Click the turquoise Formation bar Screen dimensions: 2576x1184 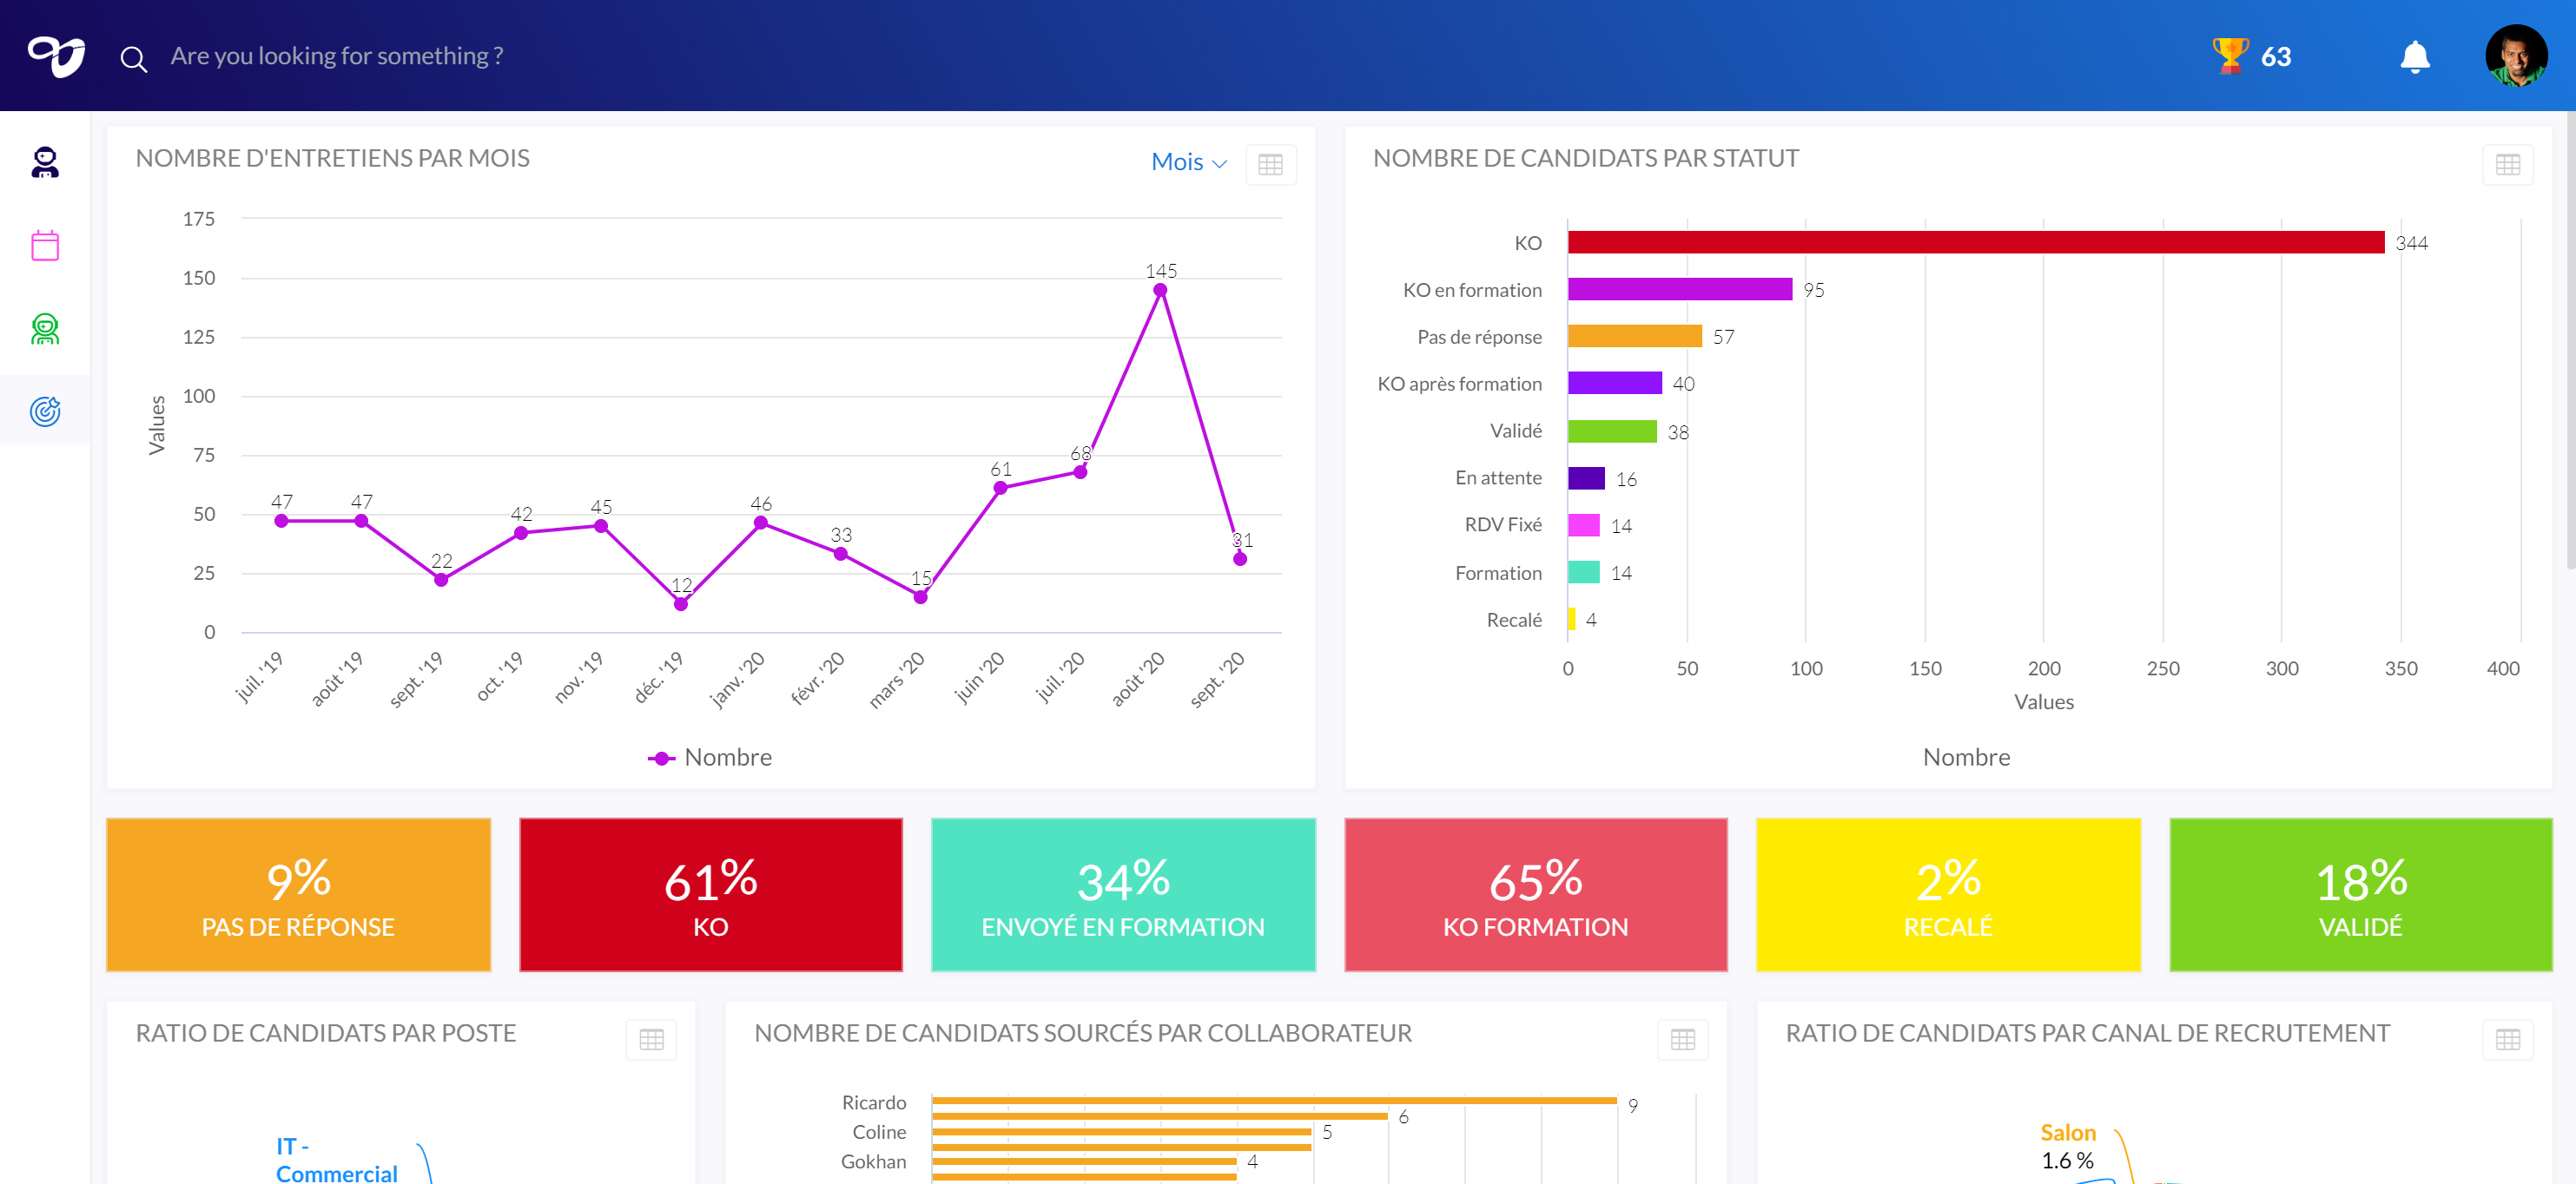coord(1583,573)
